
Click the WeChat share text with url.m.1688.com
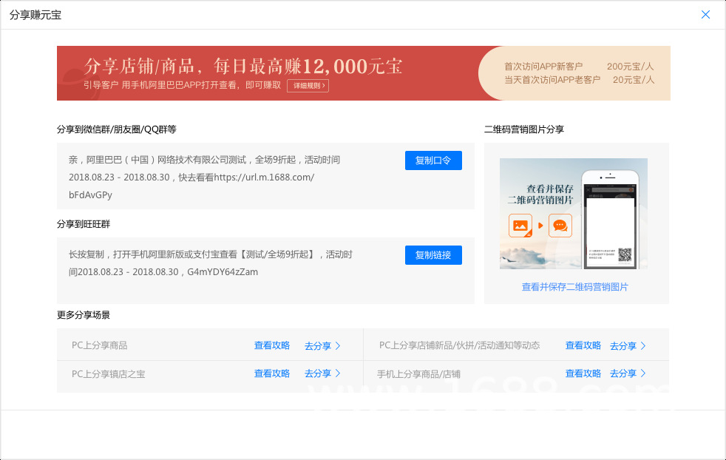(x=204, y=177)
